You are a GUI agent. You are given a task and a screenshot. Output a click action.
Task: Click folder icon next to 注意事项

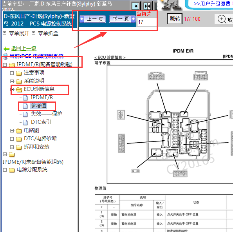pyautogui.click(x=19, y=73)
